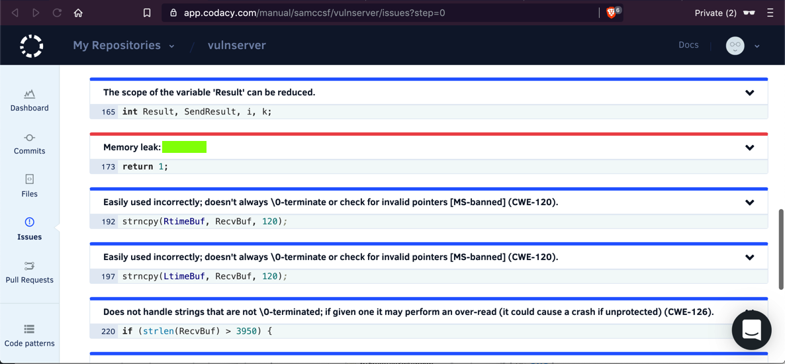Viewport: 785px width, 364px height.
Task: Click line number 192
Action: [108, 221]
